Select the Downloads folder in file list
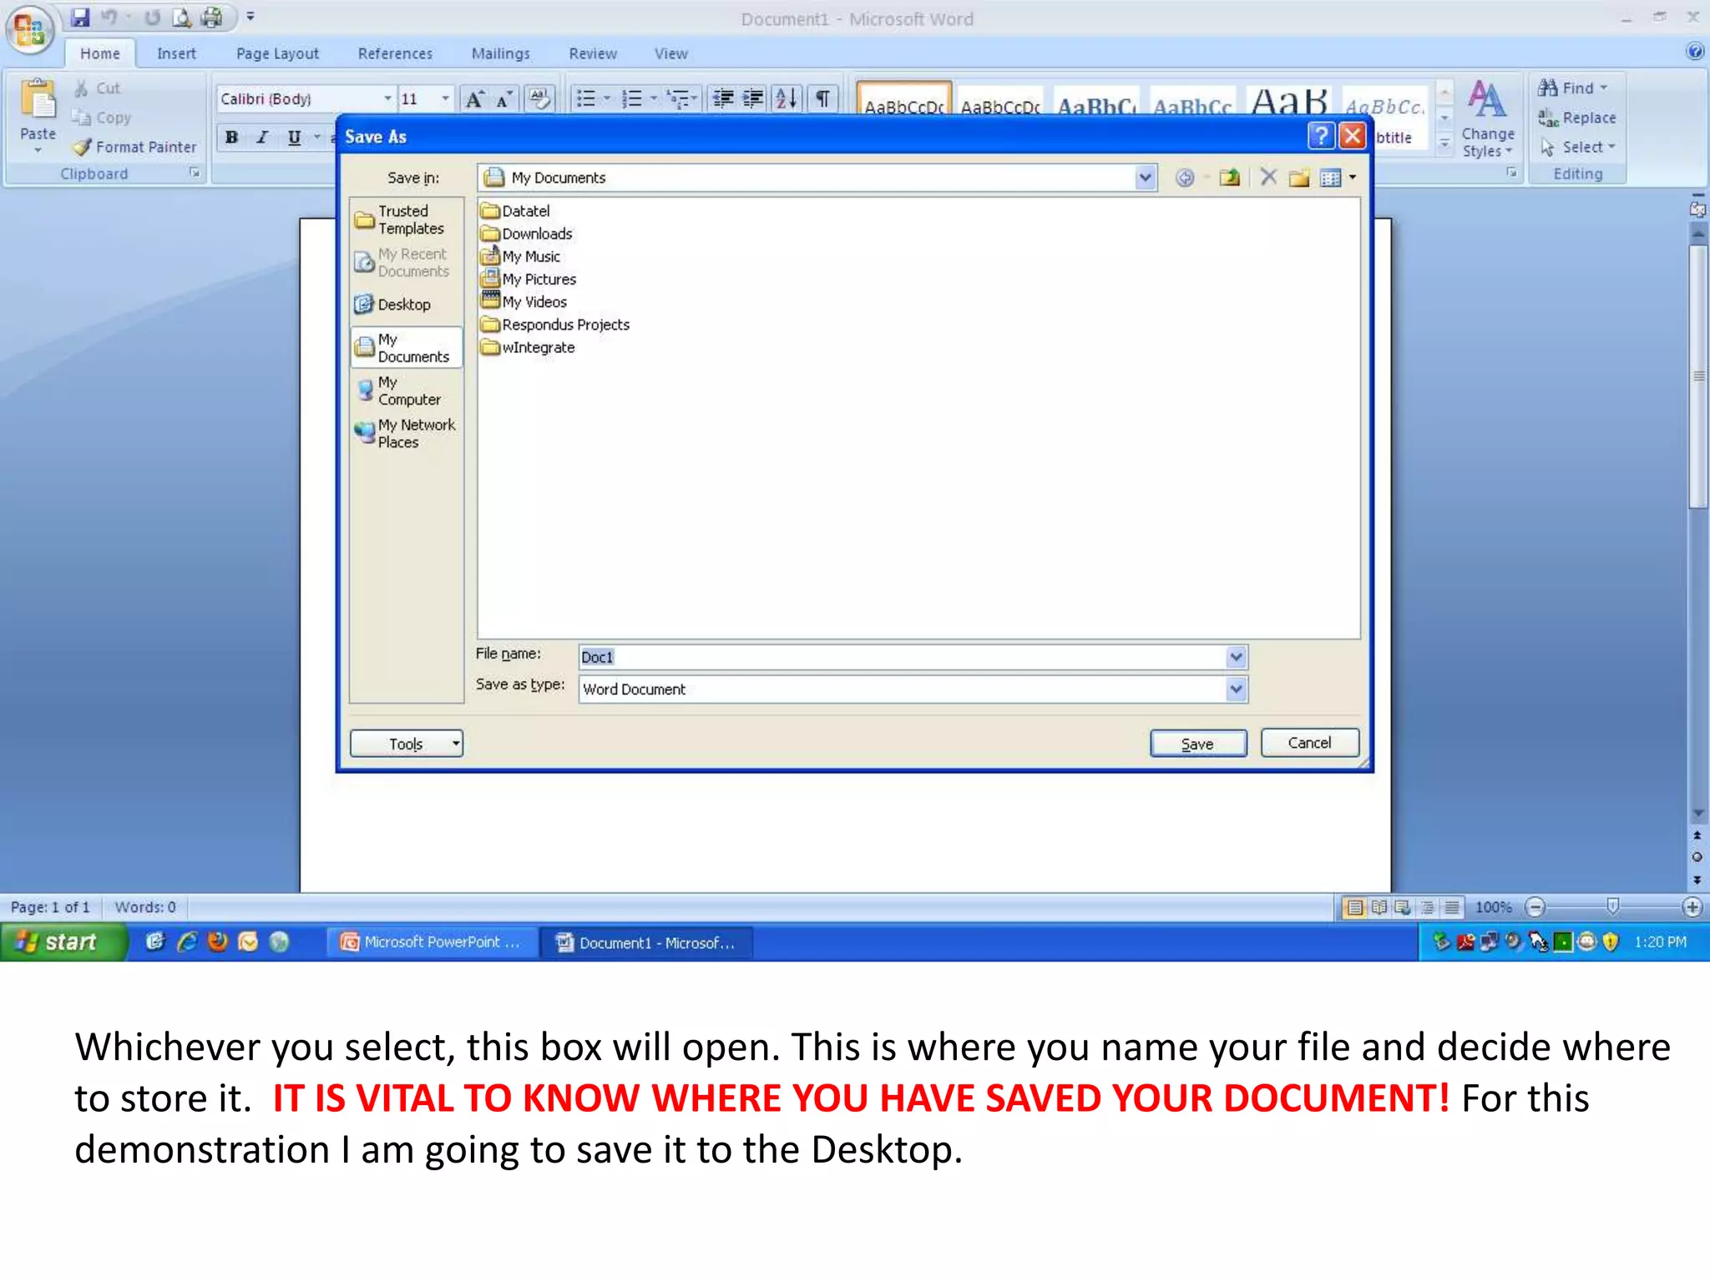The height and width of the screenshot is (1282, 1710). (527, 234)
